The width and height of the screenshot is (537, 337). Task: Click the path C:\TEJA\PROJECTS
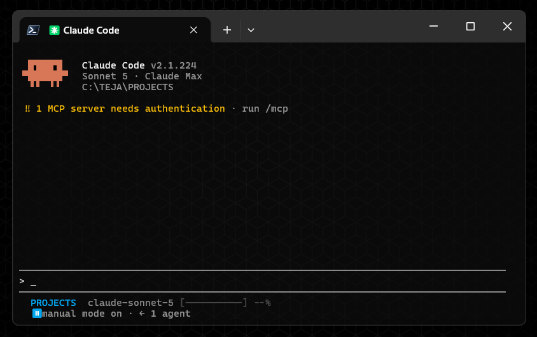coord(127,87)
